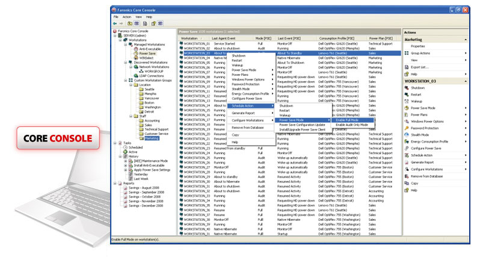Click the Generate Report icon in Actions pane

click(x=407, y=162)
